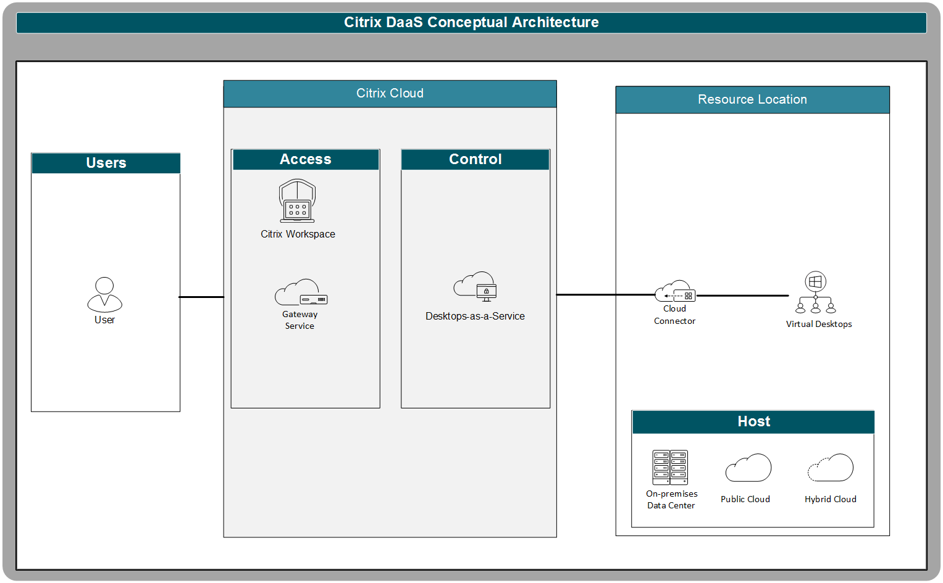Select the 'Control' box header
The width and height of the screenshot is (943, 583).
[x=476, y=159]
